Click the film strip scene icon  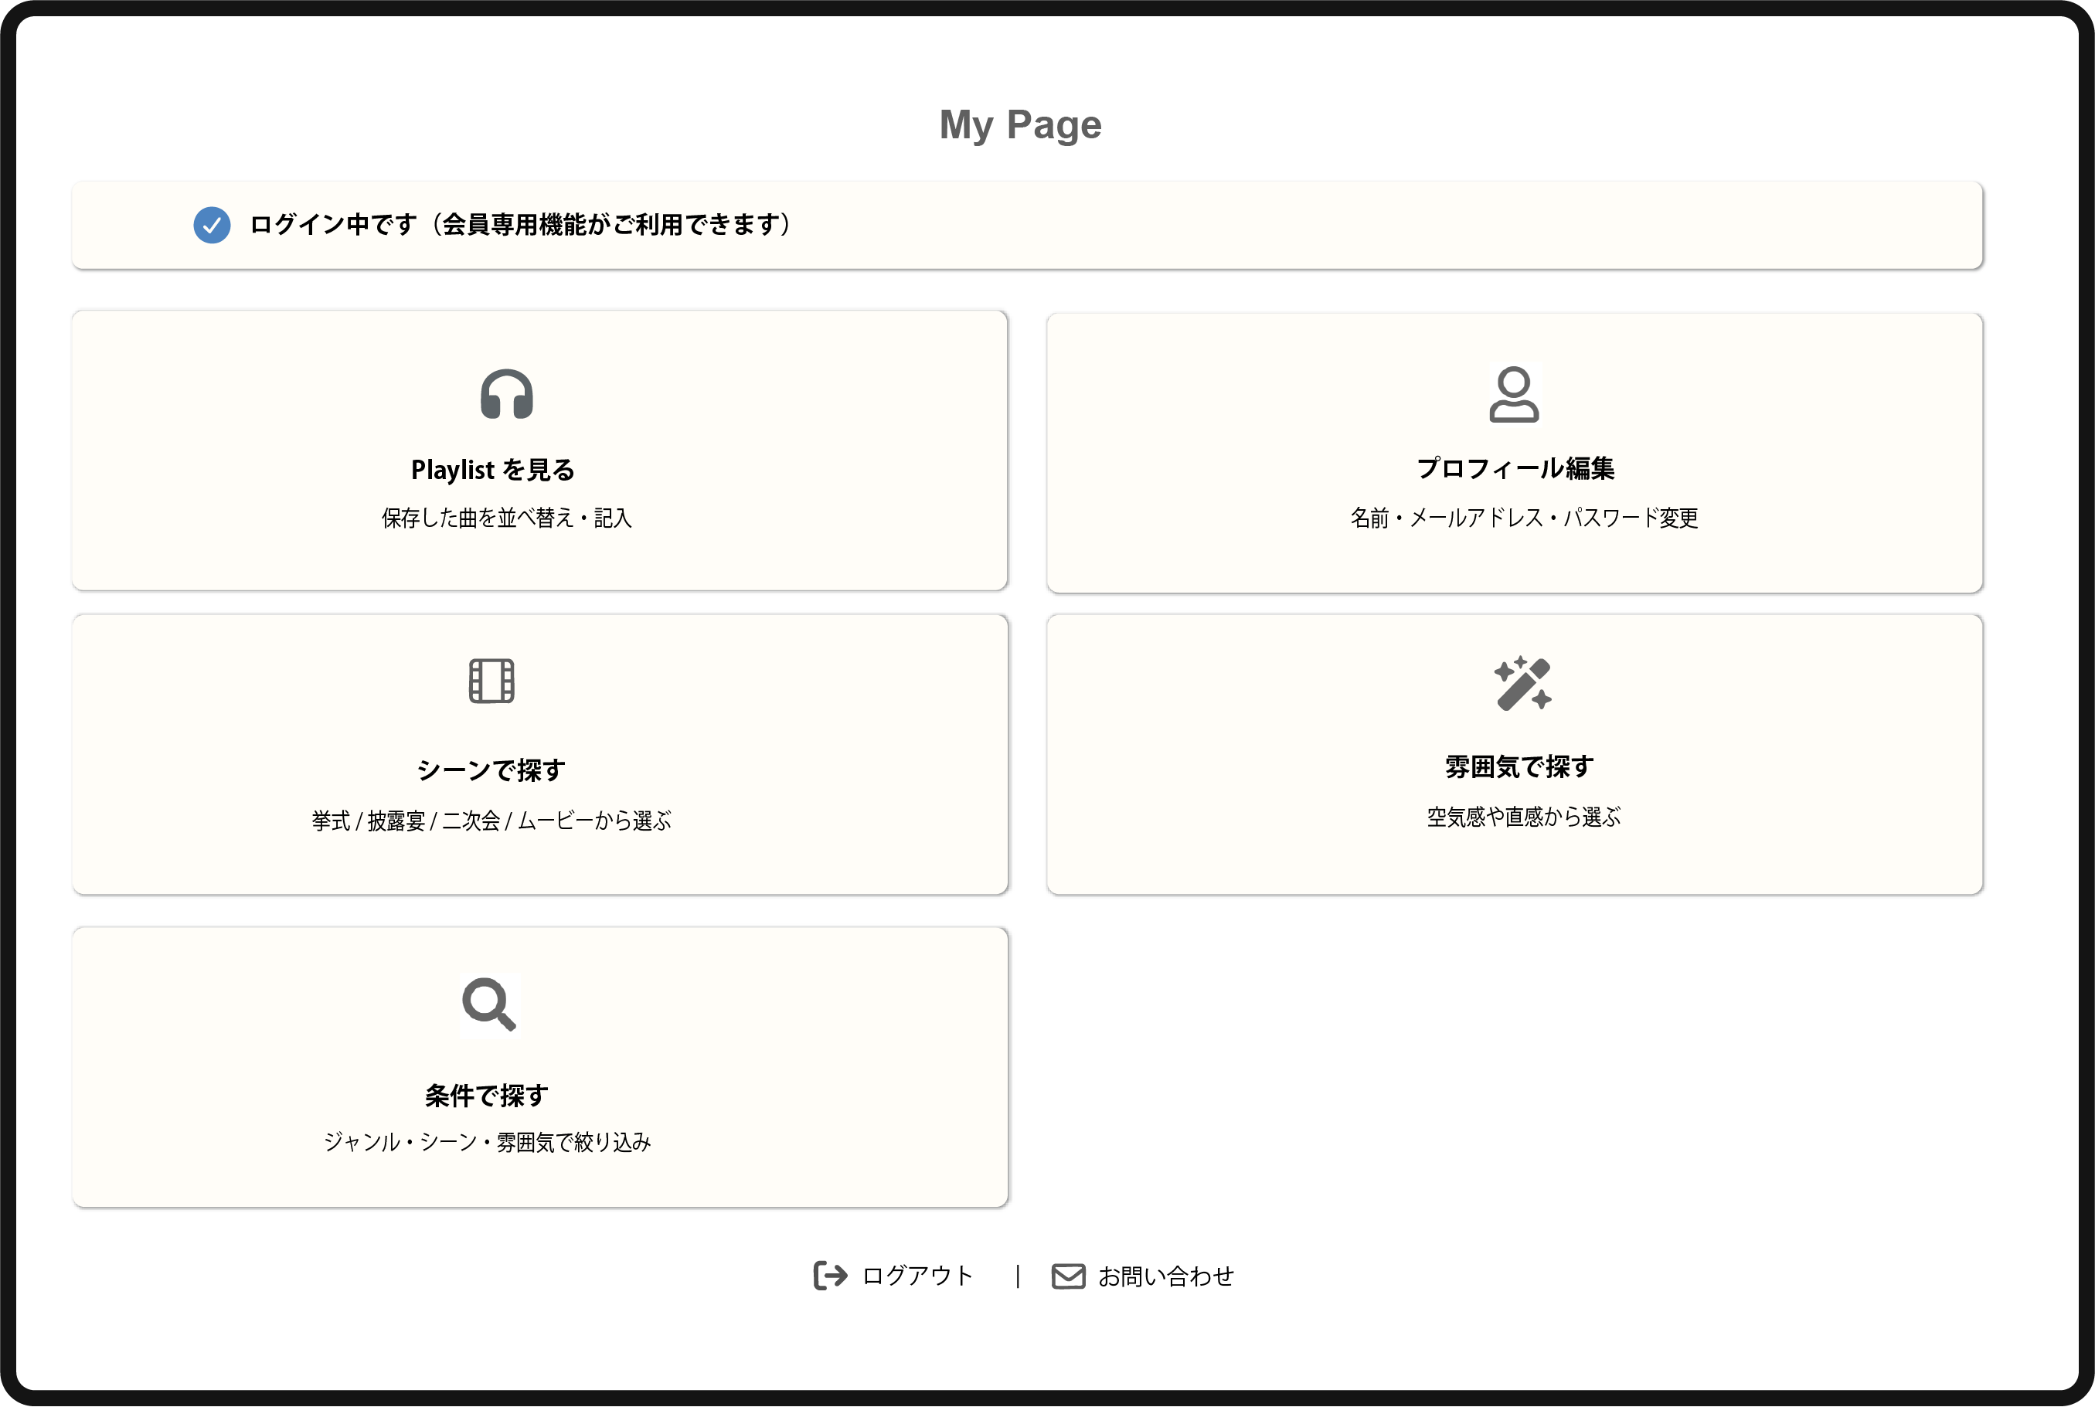click(491, 681)
